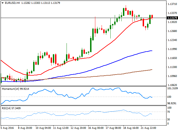Image resolution: width=178 pixels, height=131 pixels.
Task: Select the Momentum(14) indicator label
Action: [x=10, y=89]
